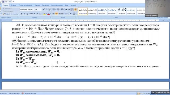Open the paragraph shading color button
Image resolution: width=170 pixels, height=95 pixels.
(70, 13)
